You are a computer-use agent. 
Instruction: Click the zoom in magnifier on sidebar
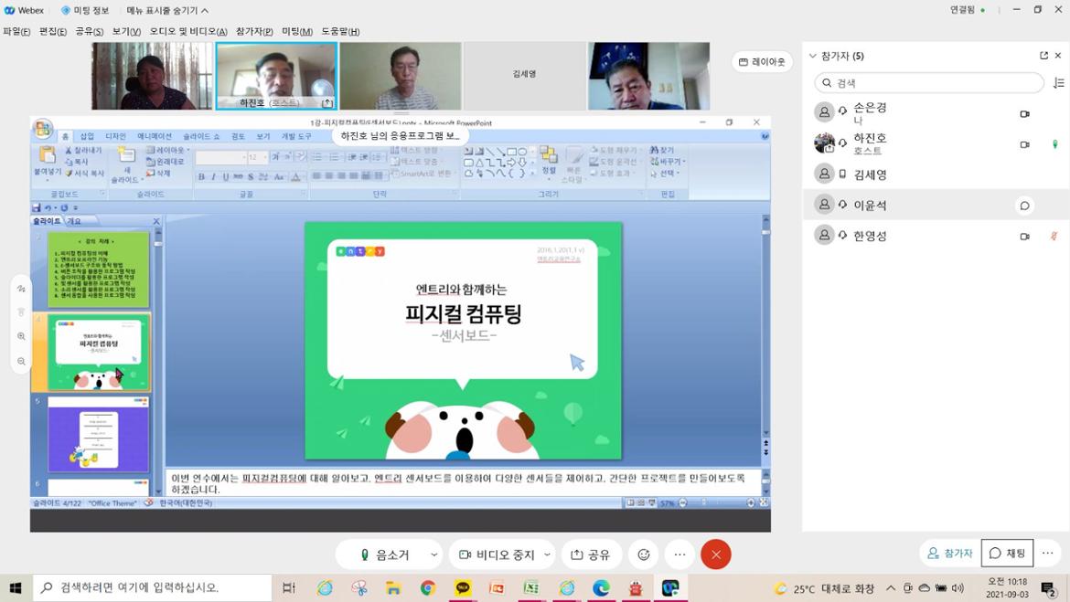coord(21,336)
